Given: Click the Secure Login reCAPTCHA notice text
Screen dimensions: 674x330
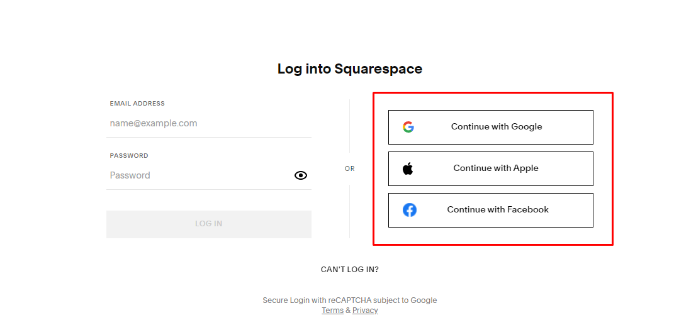Looking at the screenshot, I should pyautogui.click(x=350, y=300).
